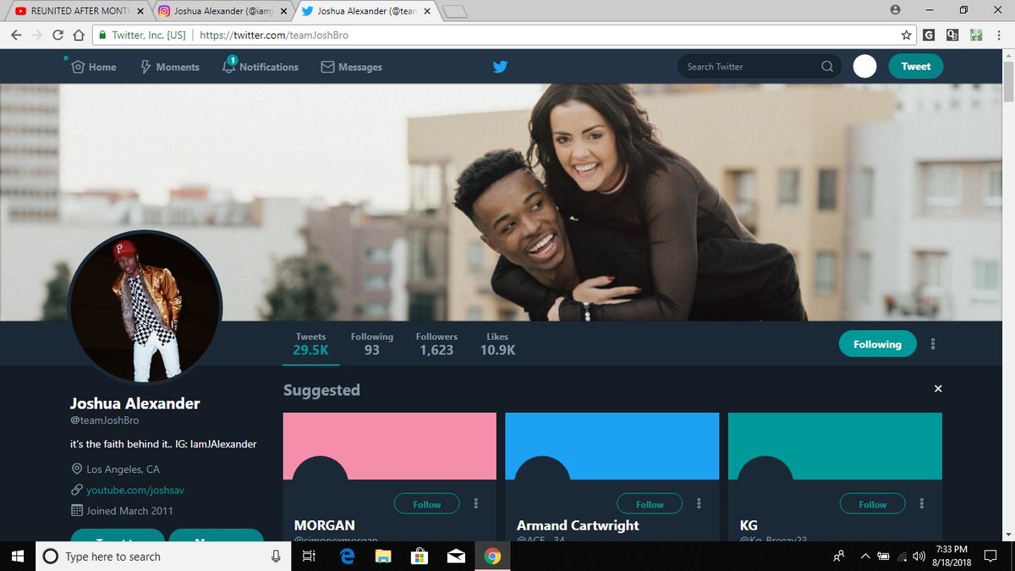Close the Suggested panel
Image resolution: width=1015 pixels, height=571 pixels.
coord(937,388)
